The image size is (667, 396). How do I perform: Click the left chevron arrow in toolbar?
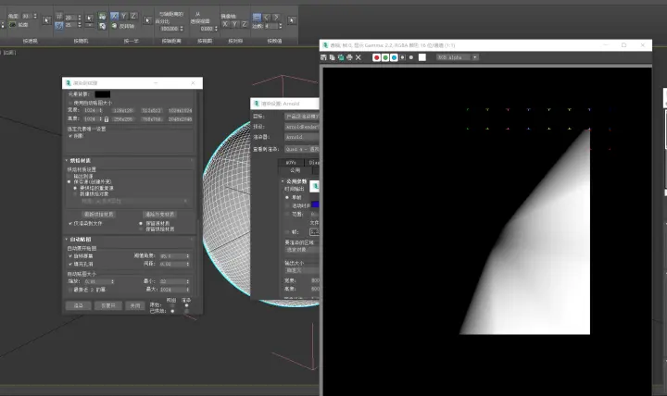coord(266,18)
